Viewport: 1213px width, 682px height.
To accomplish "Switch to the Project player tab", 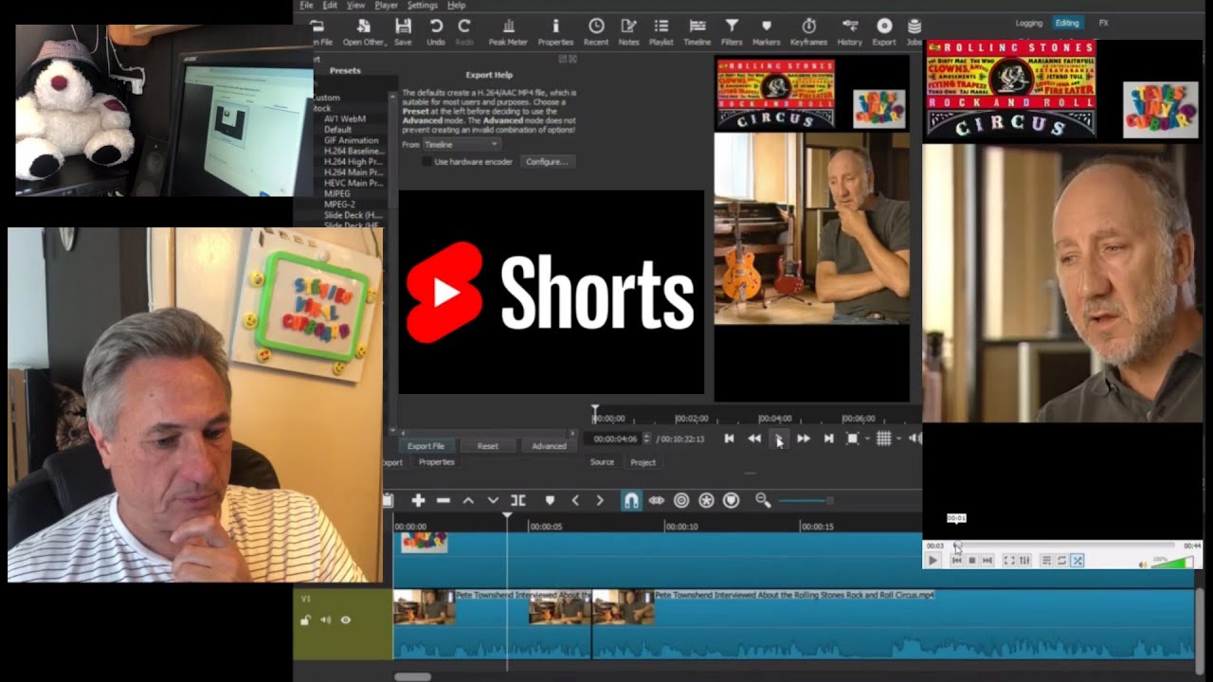I will (x=643, y=462).
